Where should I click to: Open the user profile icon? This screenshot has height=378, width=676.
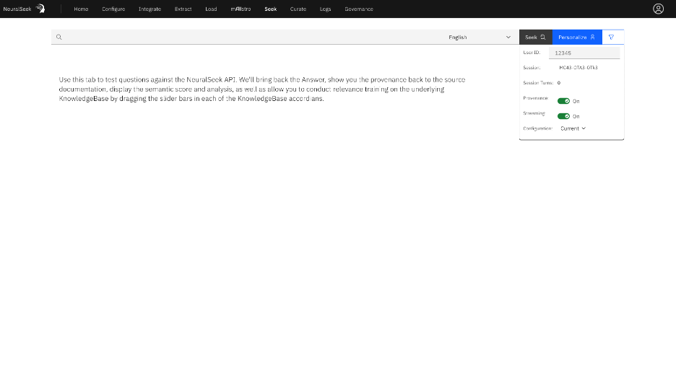click(x=658, y=9)
